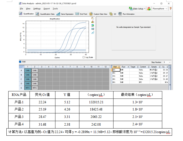Select the D01 row in results table
This screenshot has width=183, height=141.
(140, 79)
